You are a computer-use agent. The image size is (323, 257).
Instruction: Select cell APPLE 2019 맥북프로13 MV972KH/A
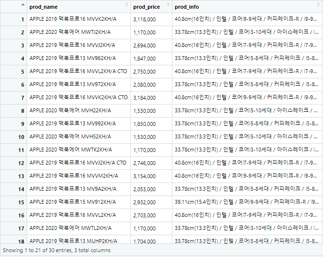coord(79,85)
